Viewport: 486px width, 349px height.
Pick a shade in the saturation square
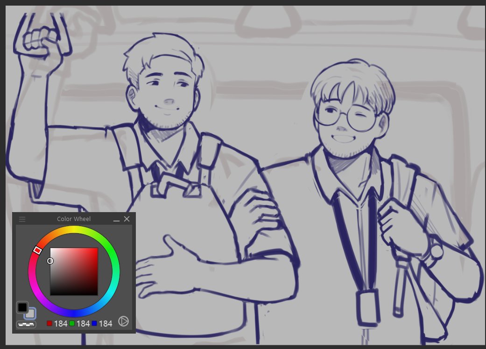click(x=74, y=271)
